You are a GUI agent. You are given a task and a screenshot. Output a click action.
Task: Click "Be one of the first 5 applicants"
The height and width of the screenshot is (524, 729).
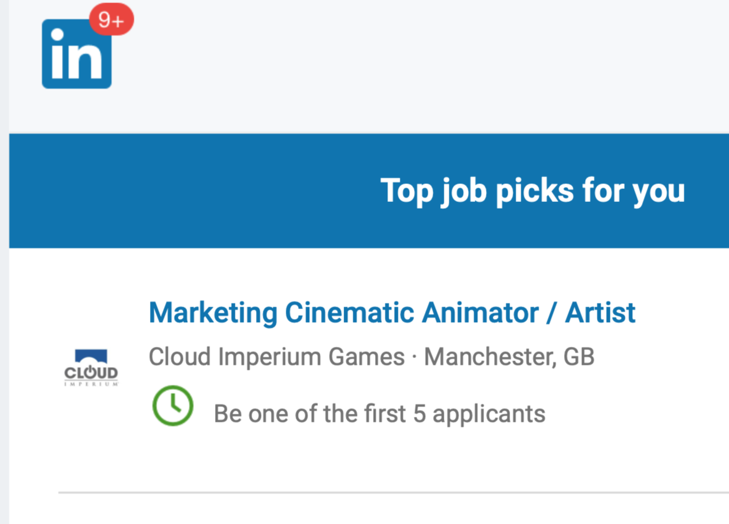[x=379, y=414]
